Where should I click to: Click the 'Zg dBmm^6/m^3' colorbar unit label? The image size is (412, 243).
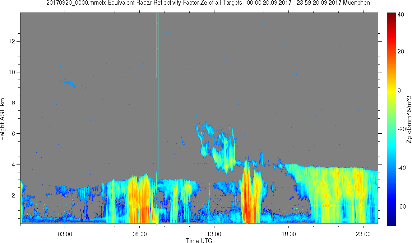(409, 119)
